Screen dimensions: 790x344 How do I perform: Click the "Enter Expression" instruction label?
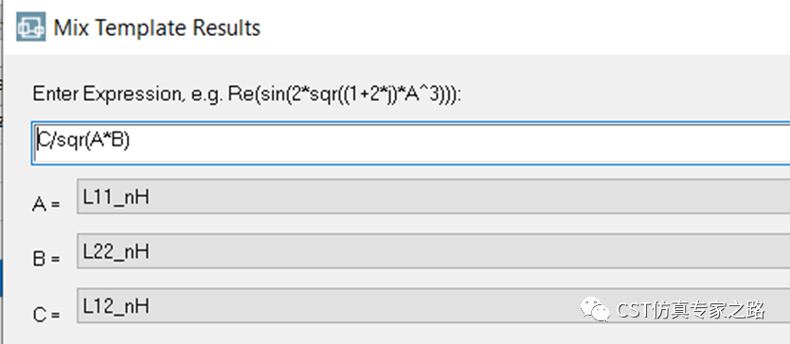tap(247, 95)
